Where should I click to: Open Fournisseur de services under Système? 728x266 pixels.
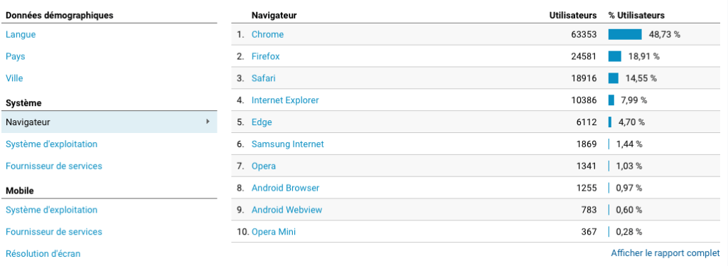click(x=54, y=166)
